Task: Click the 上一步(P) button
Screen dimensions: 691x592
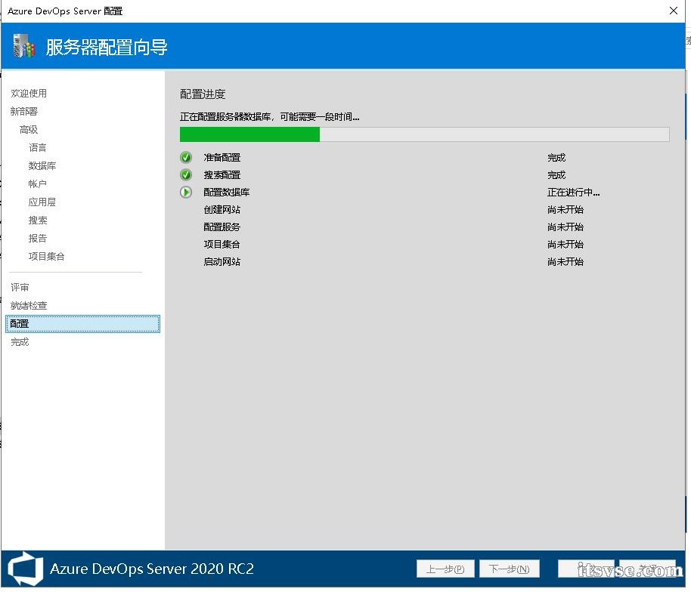Action: (445, 569)
